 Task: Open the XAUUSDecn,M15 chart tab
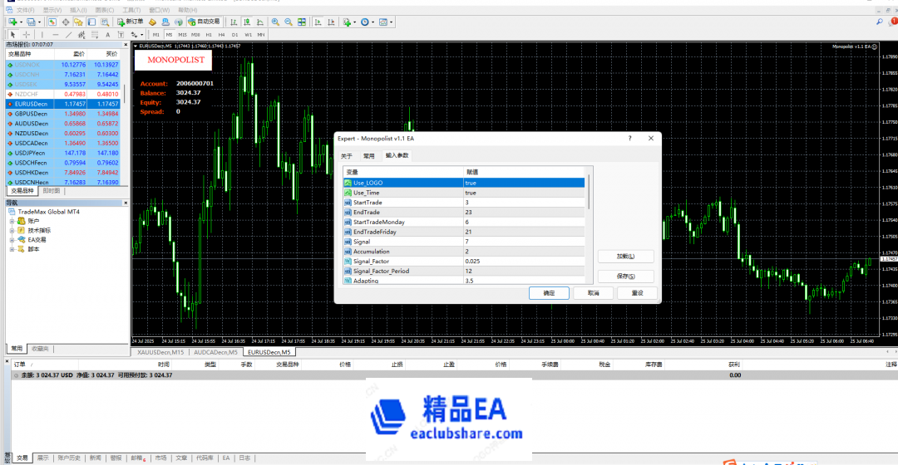(161, 352)
